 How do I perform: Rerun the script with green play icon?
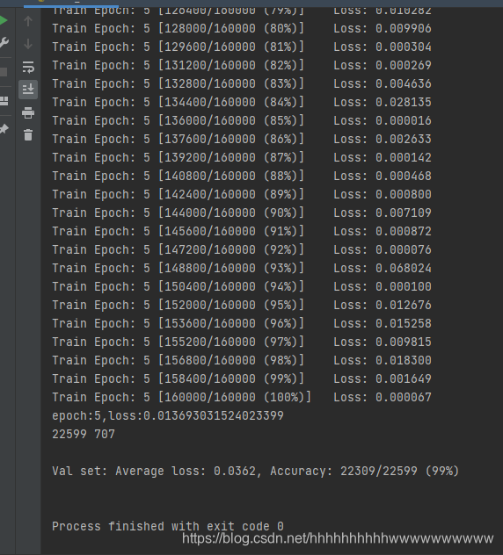(4, 20)
